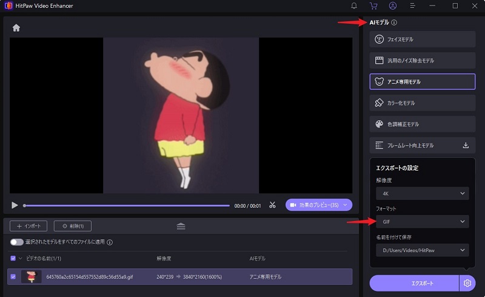Click the AIモデル column header

pyautogui.click(x=258, y=258)
